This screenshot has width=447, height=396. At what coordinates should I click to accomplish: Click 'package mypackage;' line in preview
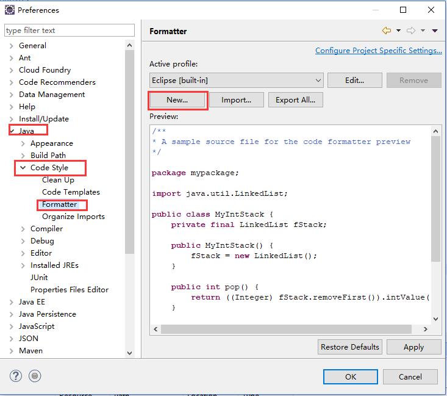[x=195, y=173]
